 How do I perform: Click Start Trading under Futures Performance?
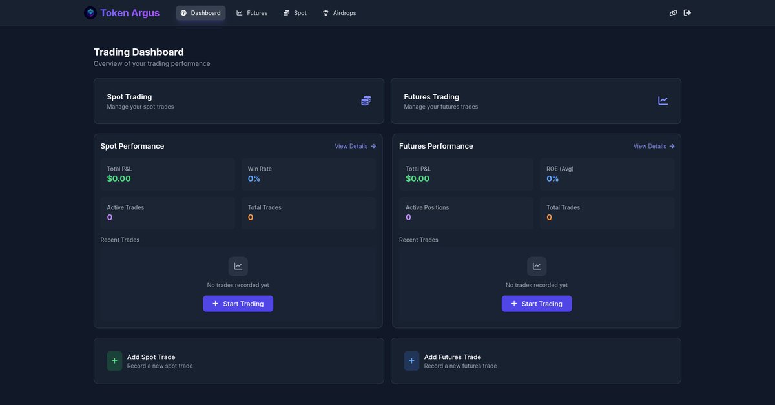tap(537, 304)
